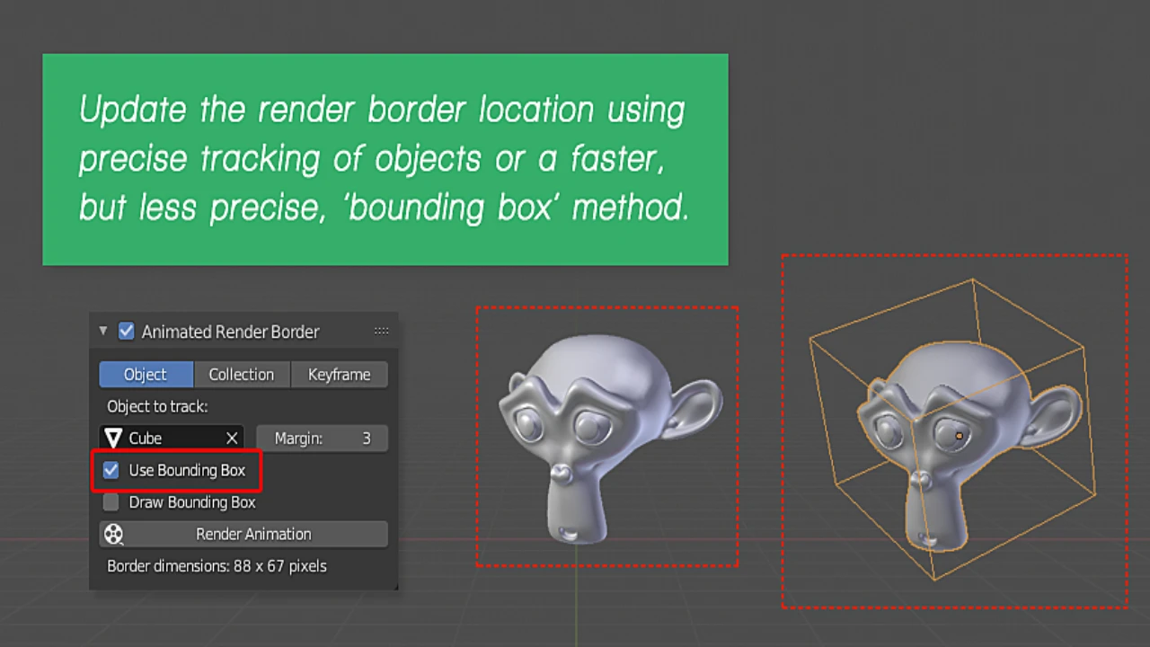Clear the tracked Cube object with X
Viewport: 1150px width, 647px height.
click(x=232, y=439)
